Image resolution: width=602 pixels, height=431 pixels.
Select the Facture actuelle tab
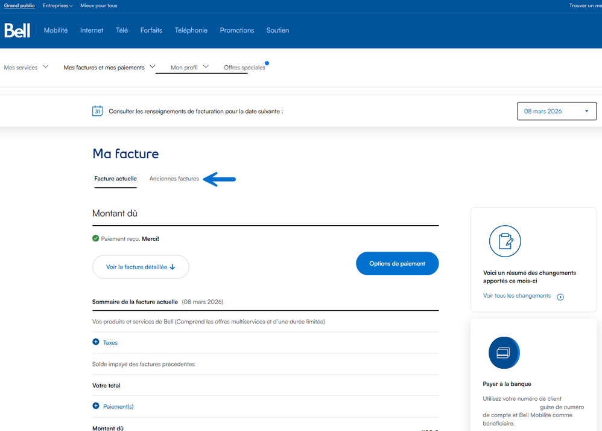[116, 179]
